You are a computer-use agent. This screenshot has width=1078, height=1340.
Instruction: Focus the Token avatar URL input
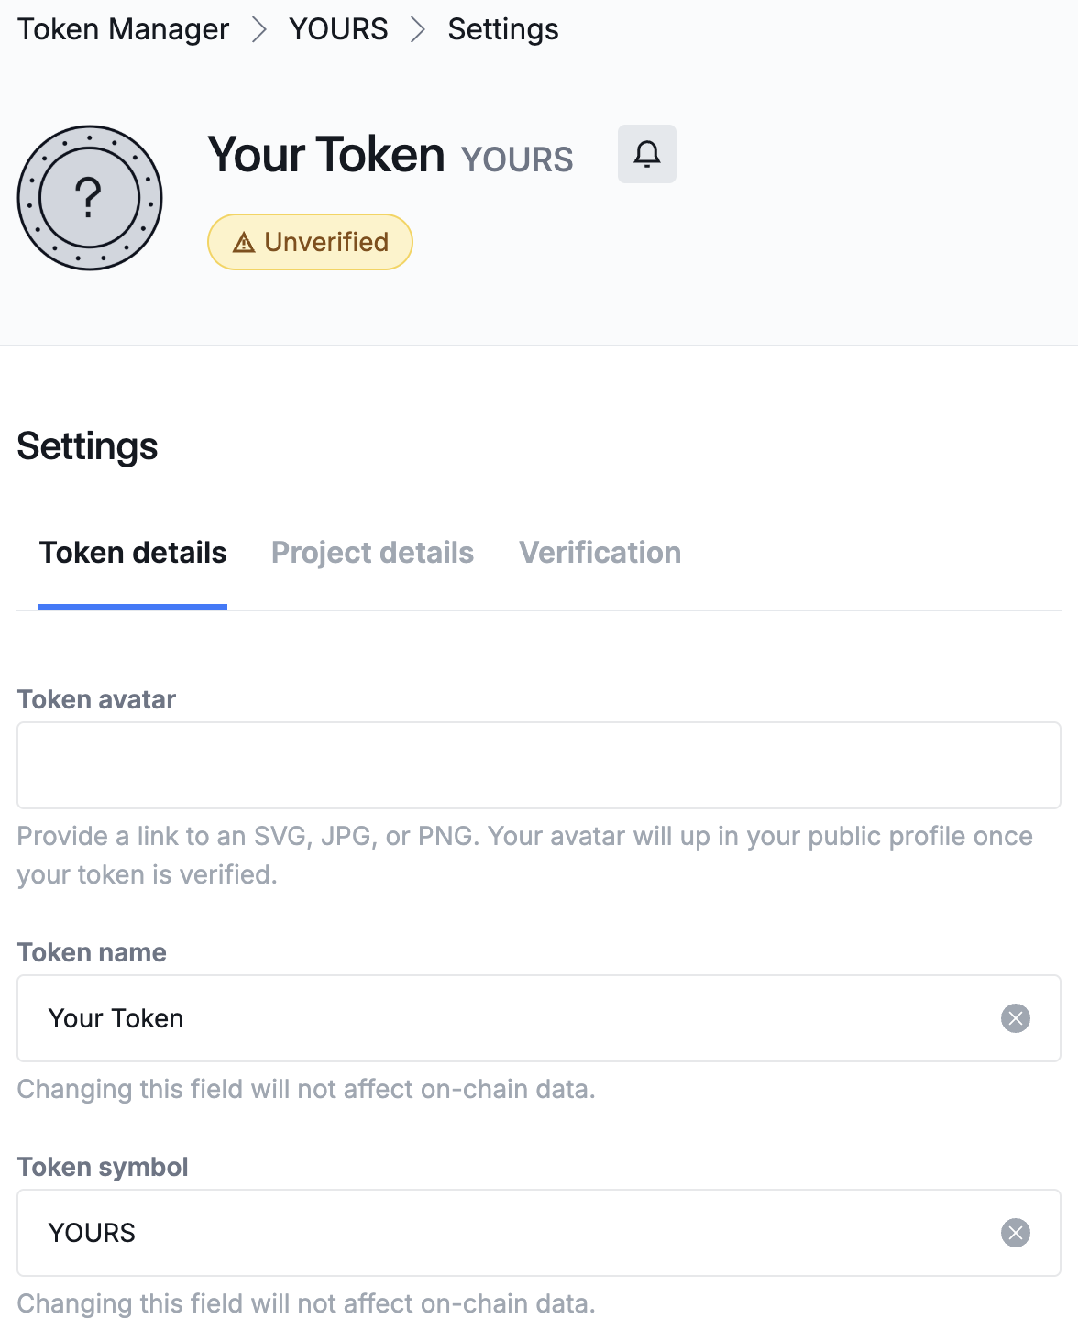[539, 764]
